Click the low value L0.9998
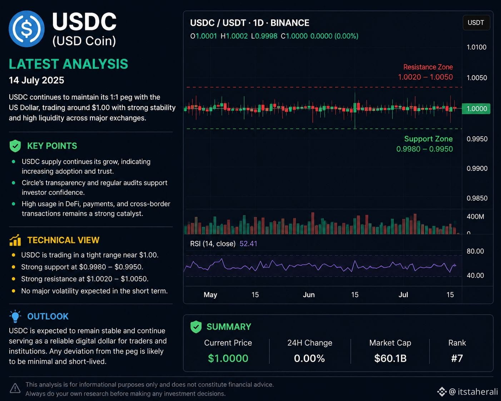 pyautogui.click(x=264, y=36)
